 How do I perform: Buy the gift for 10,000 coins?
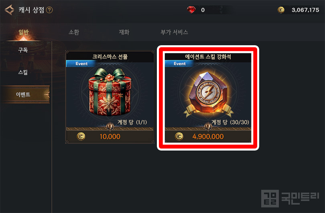pyautogui.click(x=110, y=136)
